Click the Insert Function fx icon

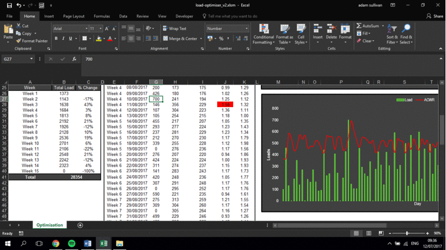[x=73, y=59]
